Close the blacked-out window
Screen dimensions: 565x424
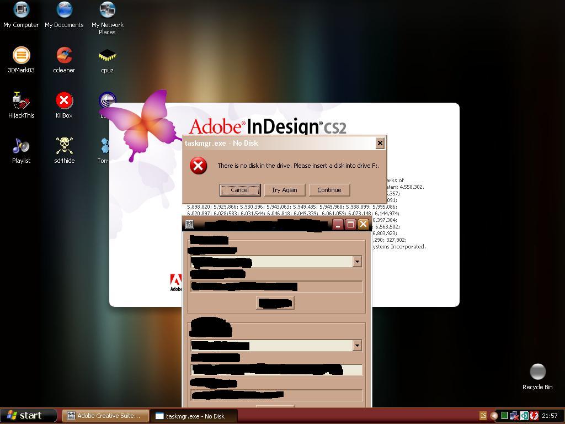coord(363,224)
